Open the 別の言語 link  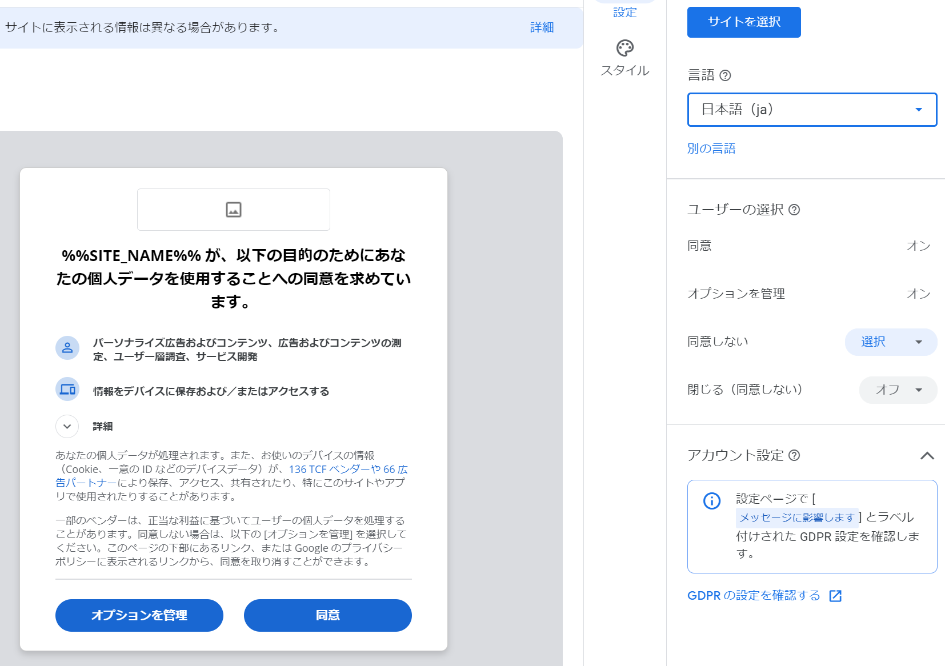coord(711,149)
